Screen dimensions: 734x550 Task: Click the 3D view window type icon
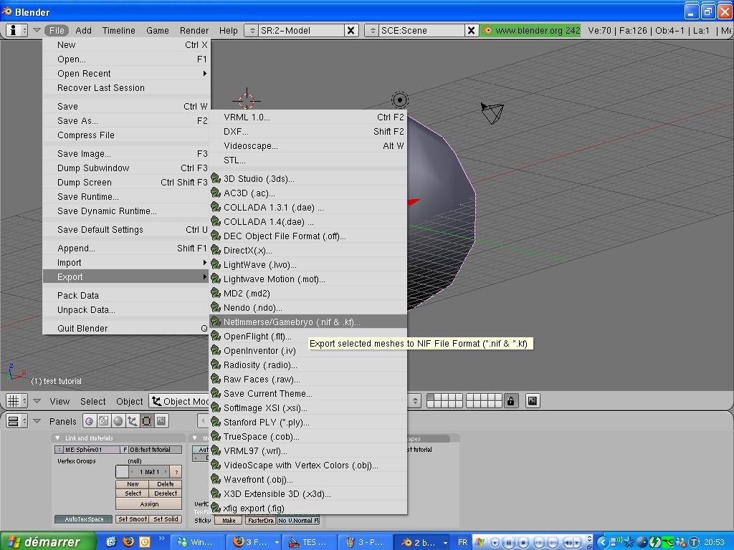[x=17, y=401]
